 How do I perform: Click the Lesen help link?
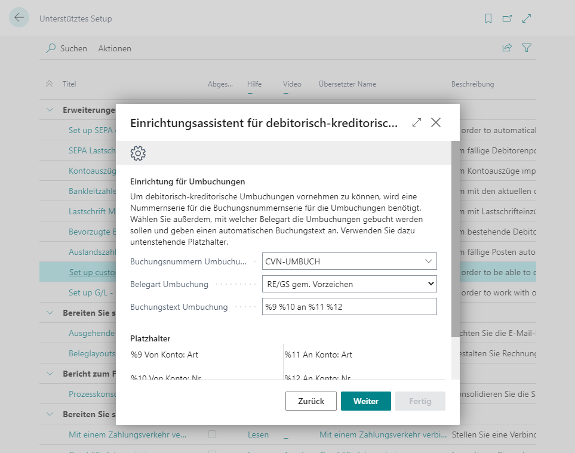[258, 435]
